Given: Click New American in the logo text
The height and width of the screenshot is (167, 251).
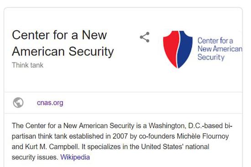Looking at the screenshot, I should click(x=220, y=49).
